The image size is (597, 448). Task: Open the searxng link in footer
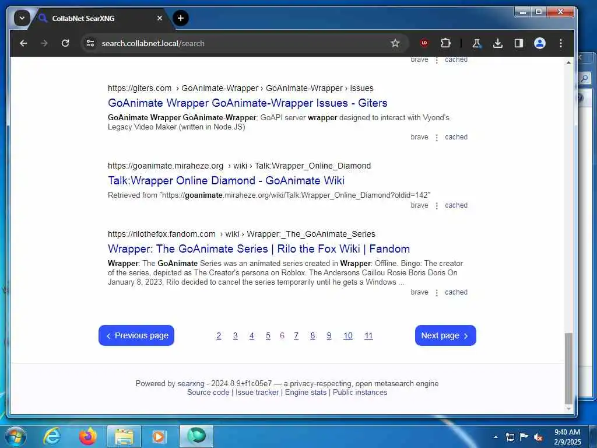click(191, 384)
